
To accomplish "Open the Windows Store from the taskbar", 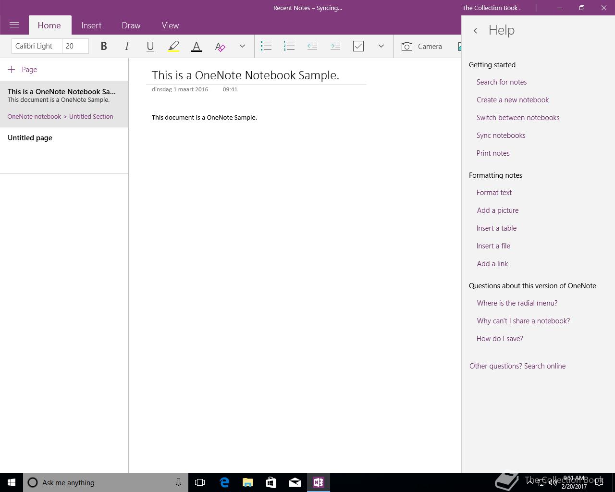I will click(x=271, y=482).
